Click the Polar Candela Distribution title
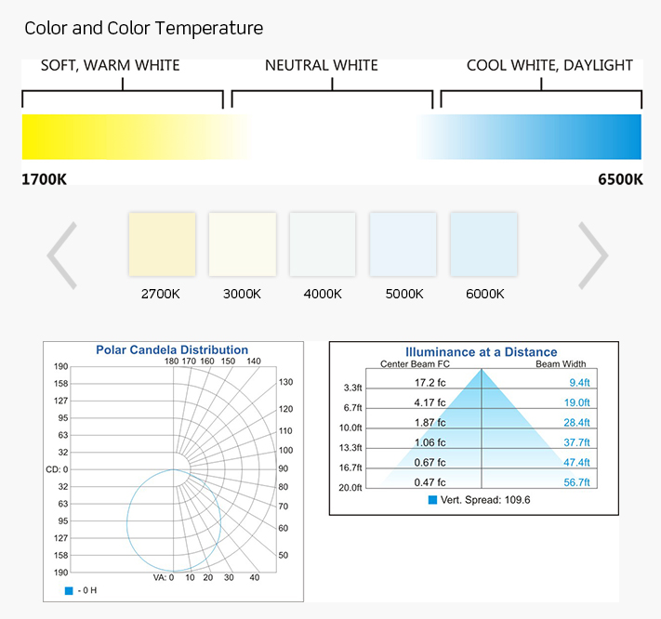The height and width of the screenshot is (619, 661). [172, 350]
